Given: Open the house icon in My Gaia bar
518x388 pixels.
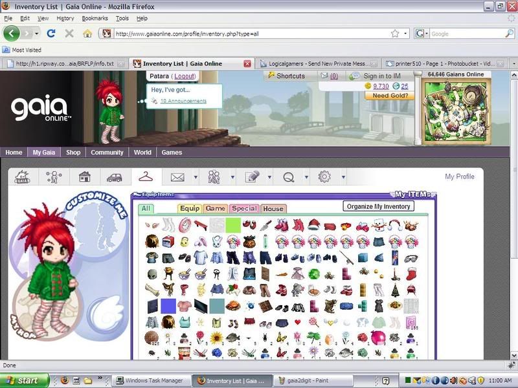Looking at the screenshot, I should click(x=85, y=177).
